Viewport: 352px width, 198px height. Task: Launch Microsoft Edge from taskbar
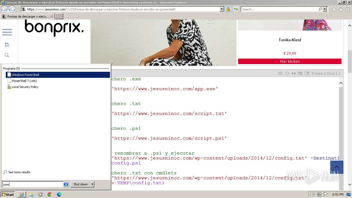pos(59,194)
